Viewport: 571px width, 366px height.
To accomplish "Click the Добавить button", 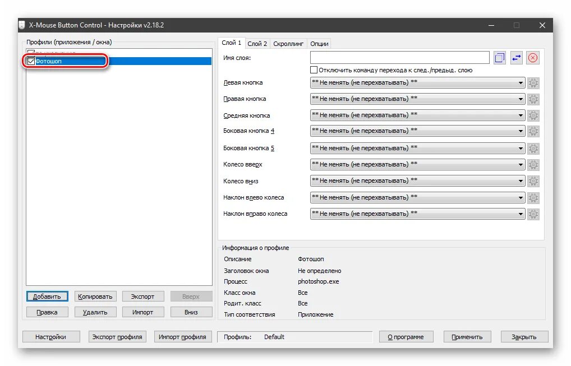I will (47, 296).
